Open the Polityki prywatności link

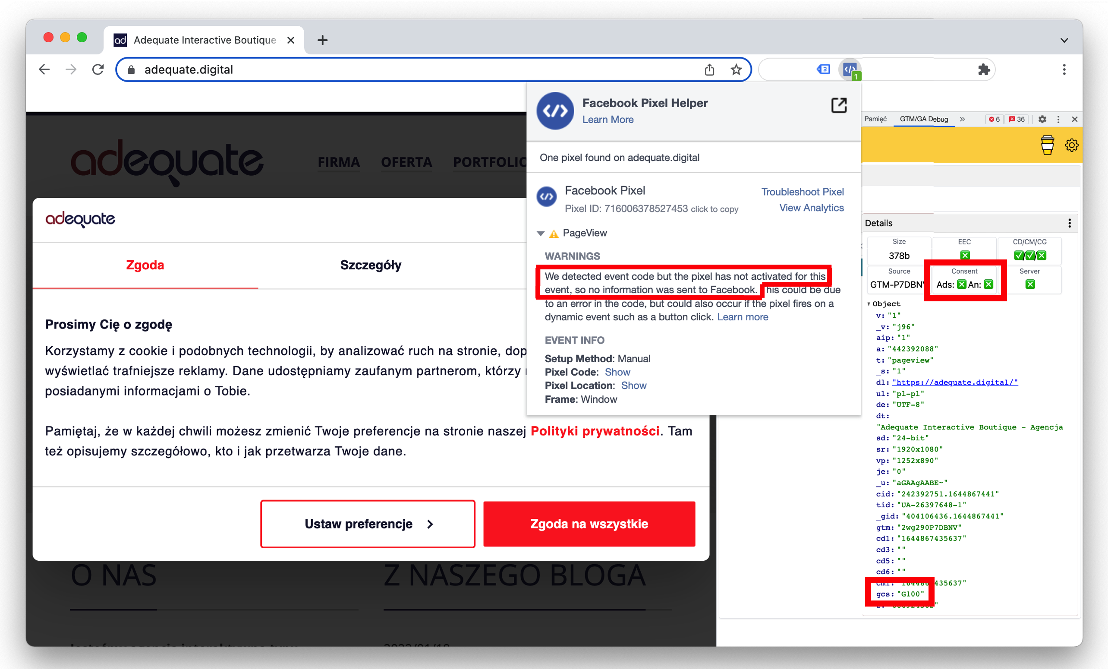(x=595, y=432)
